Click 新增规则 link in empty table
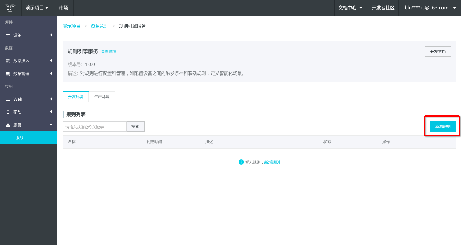Viewport: 461px width, 245px height. [272, 162]
